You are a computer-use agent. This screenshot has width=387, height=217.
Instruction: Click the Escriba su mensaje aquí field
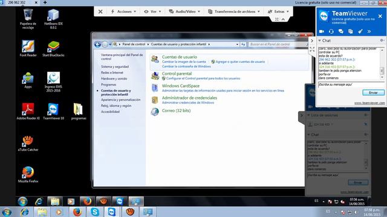click(x=351, y=84)
